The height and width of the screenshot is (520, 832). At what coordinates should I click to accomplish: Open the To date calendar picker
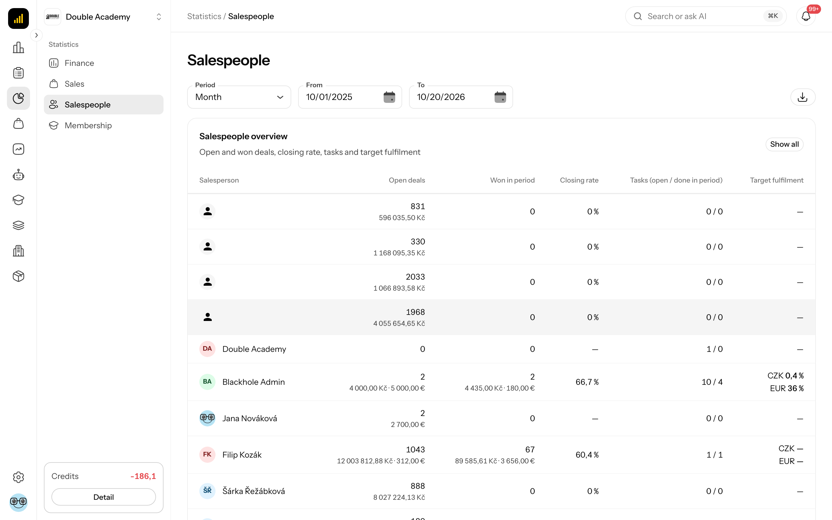(500, 97)
